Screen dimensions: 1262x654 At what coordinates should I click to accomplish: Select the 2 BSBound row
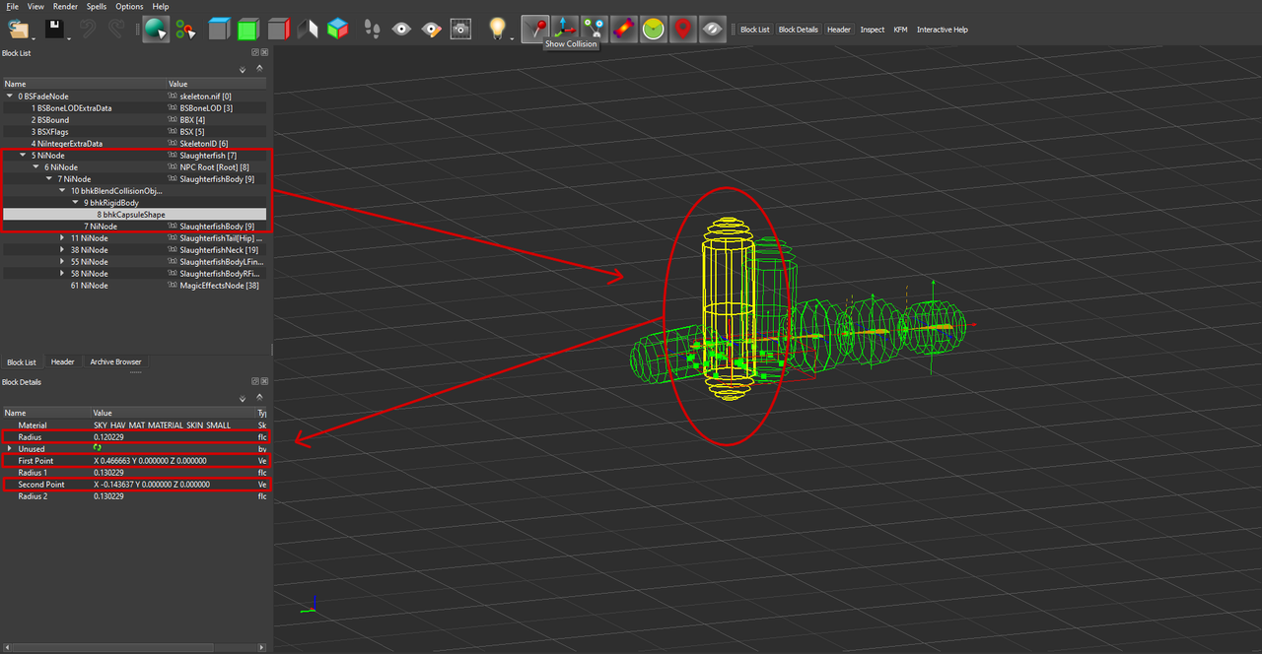(134, 120)
